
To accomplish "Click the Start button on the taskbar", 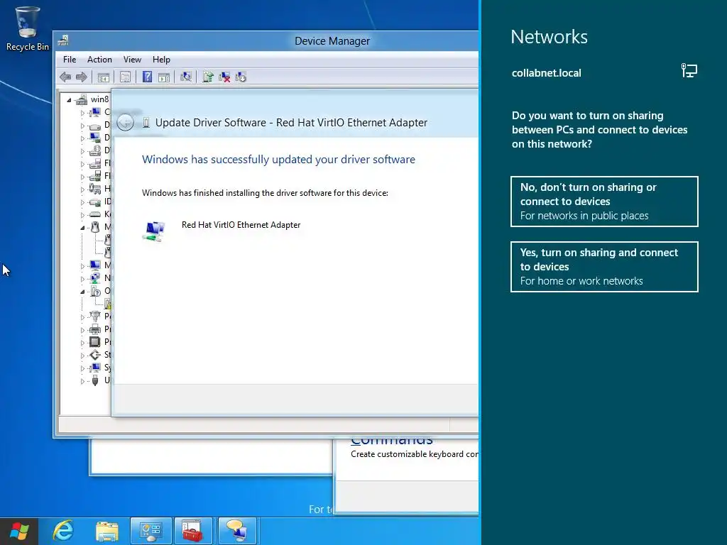I will (x=19, y=531).
